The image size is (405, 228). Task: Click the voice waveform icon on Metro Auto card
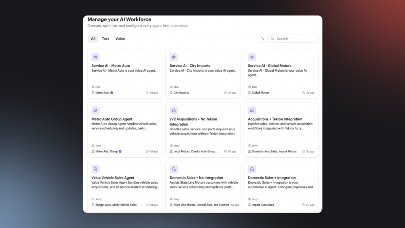coord(95,57)
